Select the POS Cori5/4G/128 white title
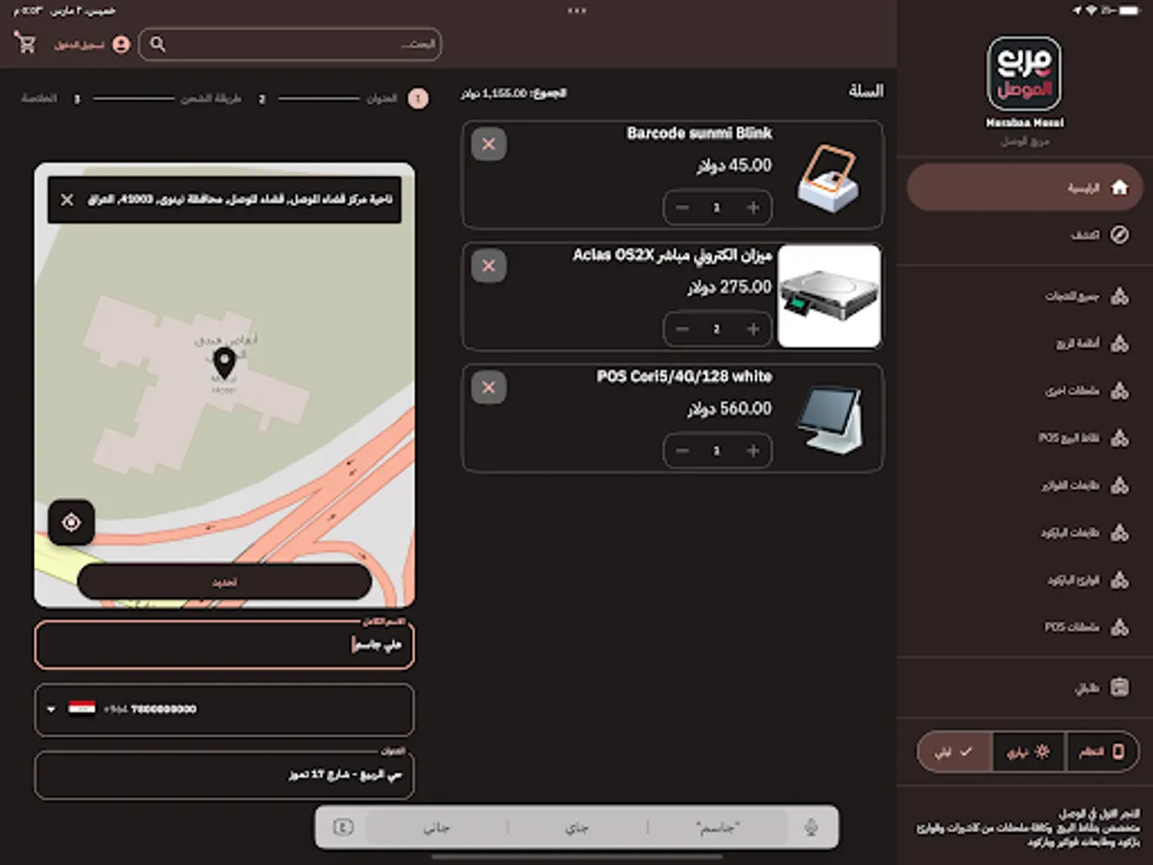The height and width of the screenshot is (865, 1153). click(684, 377)
